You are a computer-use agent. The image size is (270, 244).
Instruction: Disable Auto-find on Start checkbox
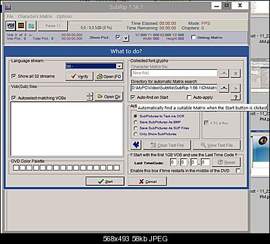pos(133,97)
